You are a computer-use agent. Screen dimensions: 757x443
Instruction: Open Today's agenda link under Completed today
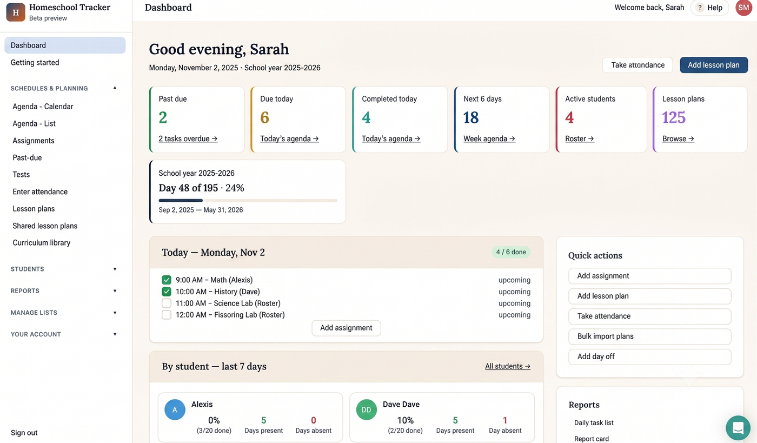tap(391, 138)
